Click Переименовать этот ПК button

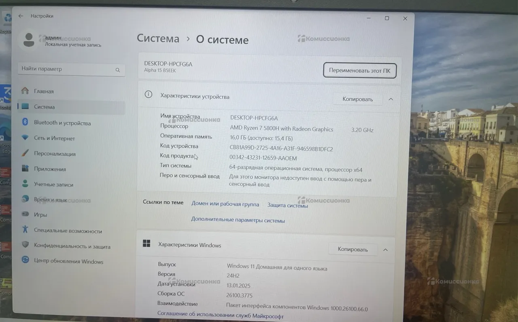[x=360, y=70]
